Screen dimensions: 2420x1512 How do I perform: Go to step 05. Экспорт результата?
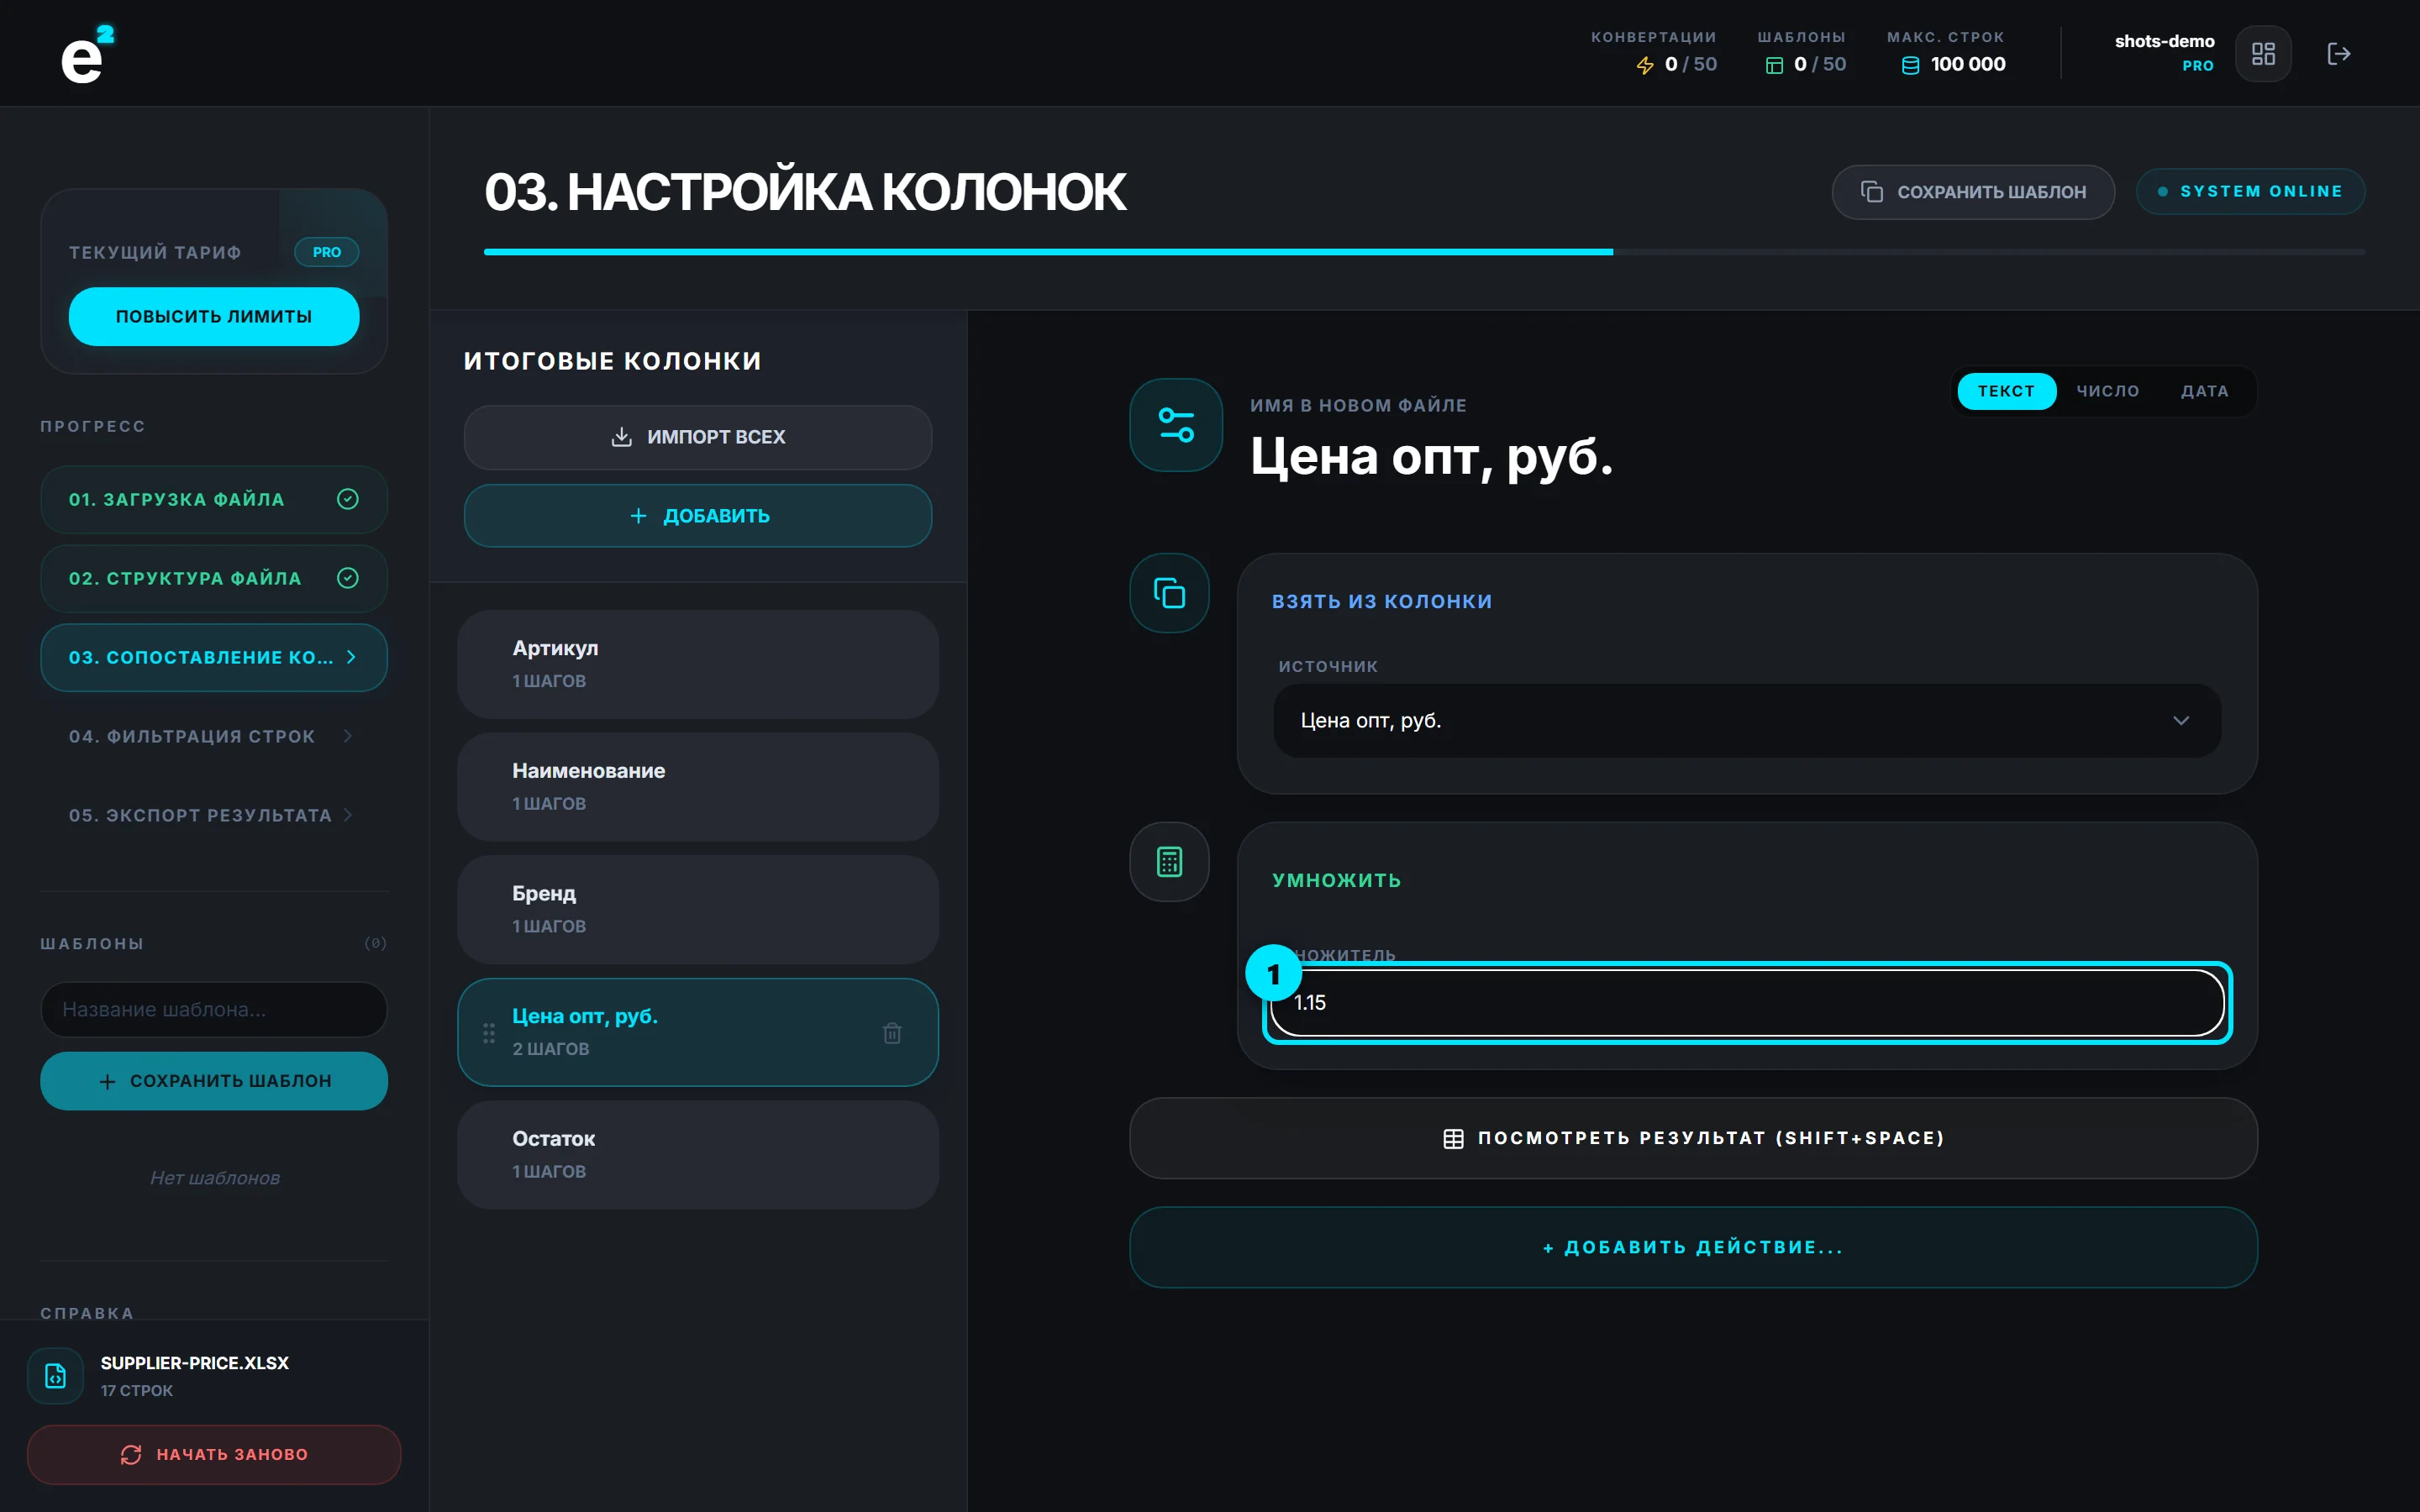pos(214,815)
